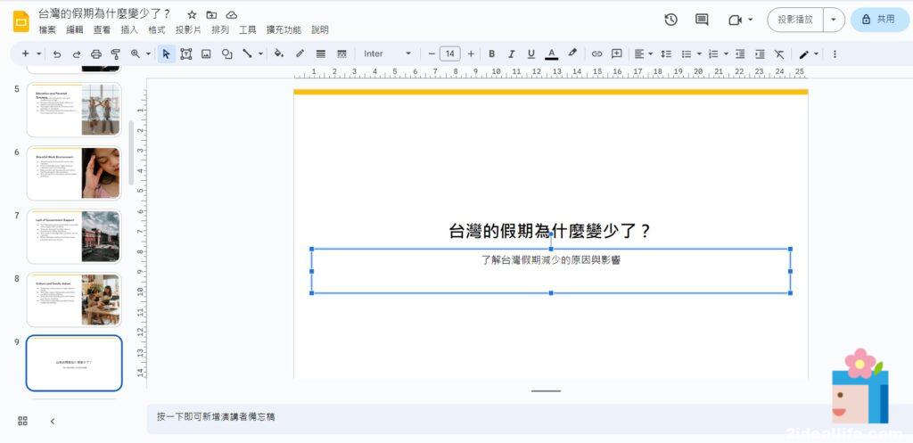Star this presentation
The height and width of the screenshot is (443, 913).
point(192,15)
